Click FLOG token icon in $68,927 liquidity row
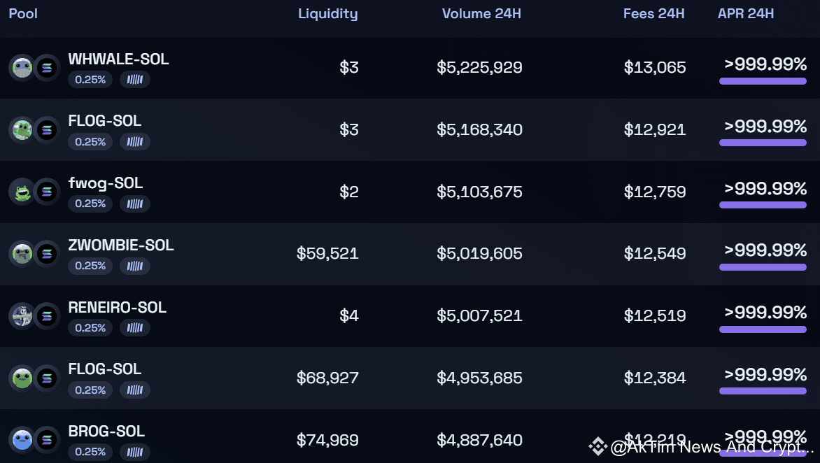 pyautogui.click(x=22, y=378)
